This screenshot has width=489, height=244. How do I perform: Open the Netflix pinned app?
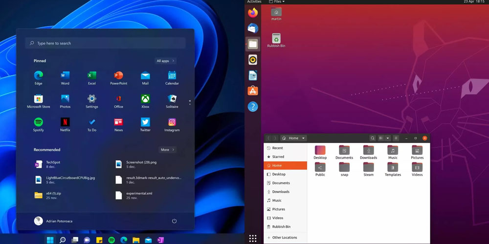coord(65,124)
